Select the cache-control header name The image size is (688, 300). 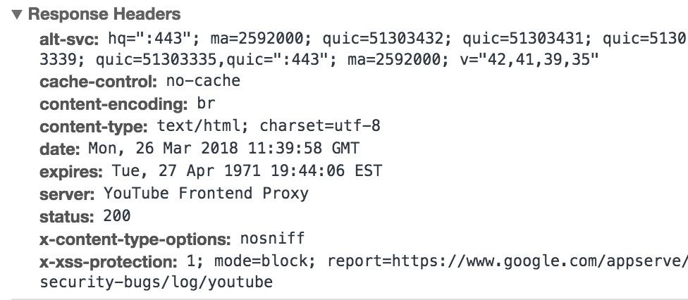(98, 82)
